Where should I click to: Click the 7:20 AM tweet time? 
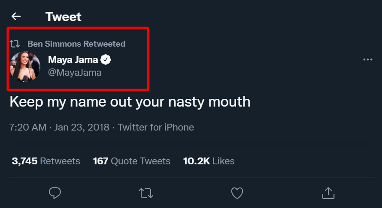coord(27,127)
